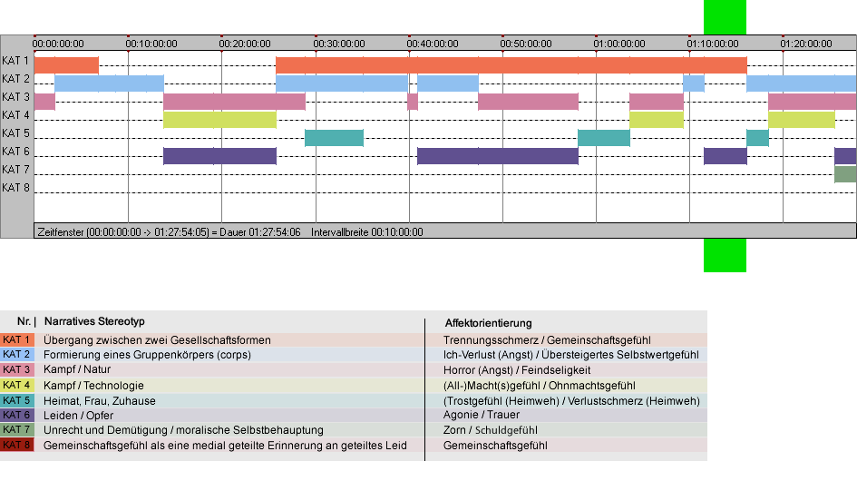Click the KAT 2 blue legend swatch
Screen dimensions: 857x481
(17, 355)
